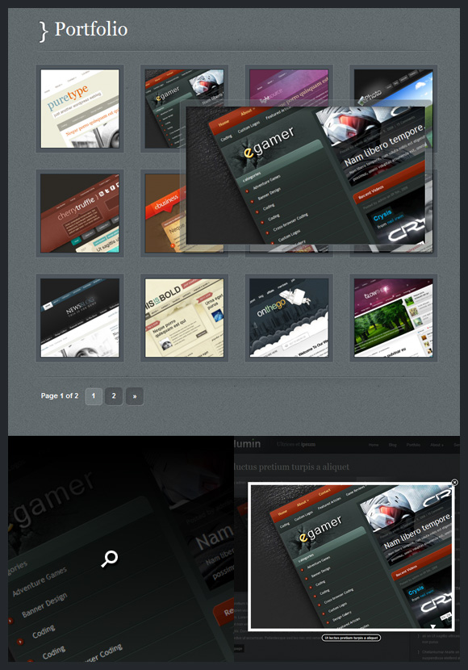Viewport: 468px width, 670px height.
Task: Open the cherrytruffle portfolio thumbnail
Action: (x=80, y=213)
